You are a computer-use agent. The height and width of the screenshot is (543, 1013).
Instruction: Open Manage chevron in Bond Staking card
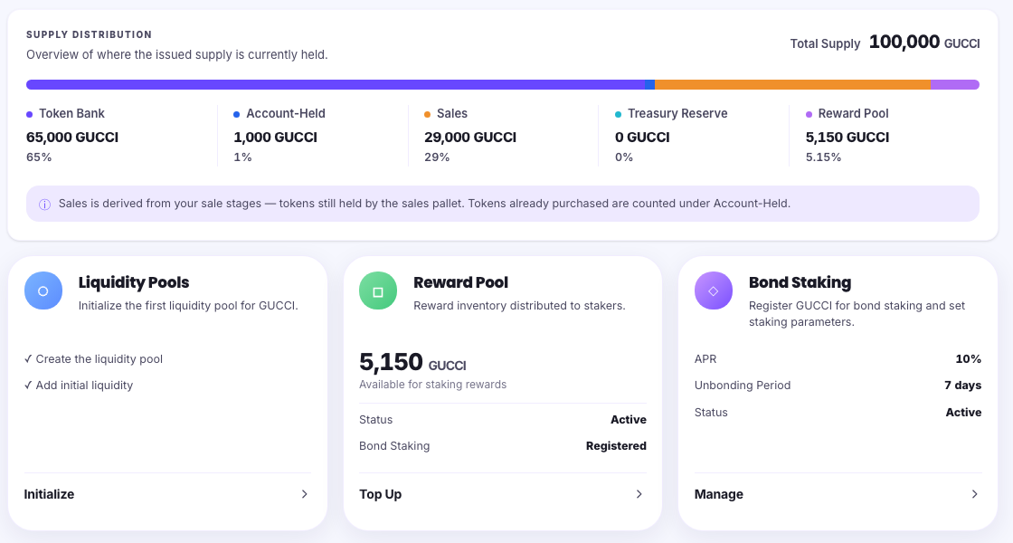974,494
